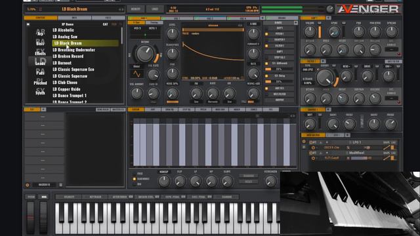Click the K.TRACK 0.00% value field
Image resolution: width=420 pixels, height=236 pixels.
[x=308, y=83]
